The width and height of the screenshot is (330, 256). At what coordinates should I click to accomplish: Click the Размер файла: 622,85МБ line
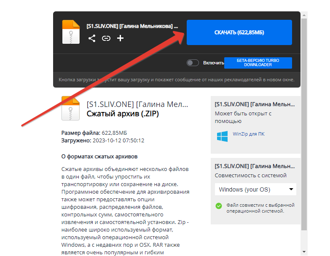click(x=94, y=133)
